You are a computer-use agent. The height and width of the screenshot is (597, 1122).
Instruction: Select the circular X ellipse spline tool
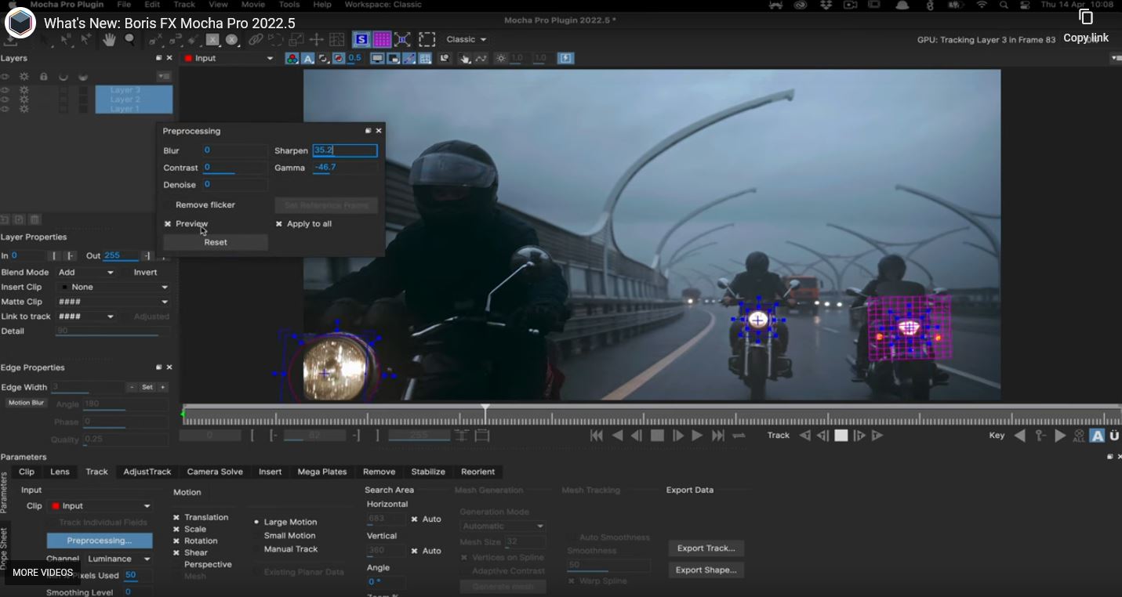tap(231, 40)
